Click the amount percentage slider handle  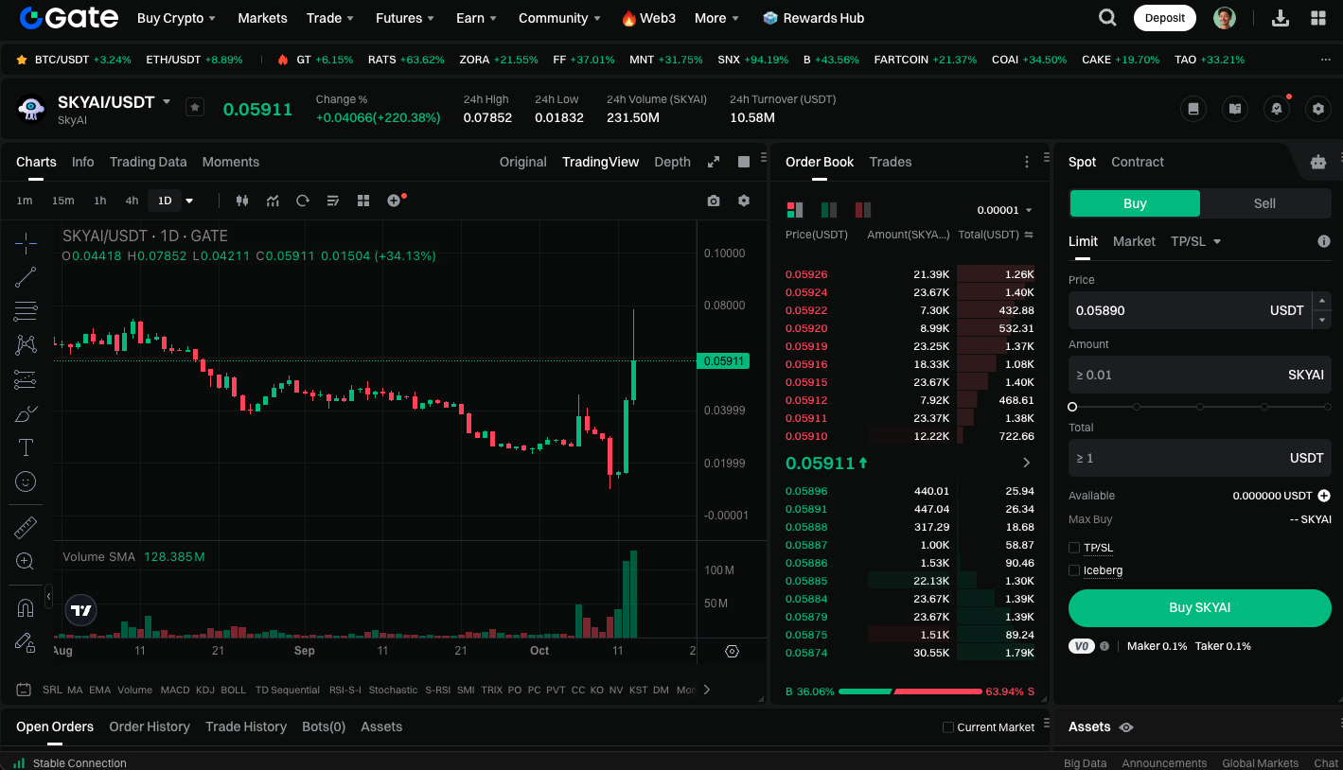[x=1072, y=407]
